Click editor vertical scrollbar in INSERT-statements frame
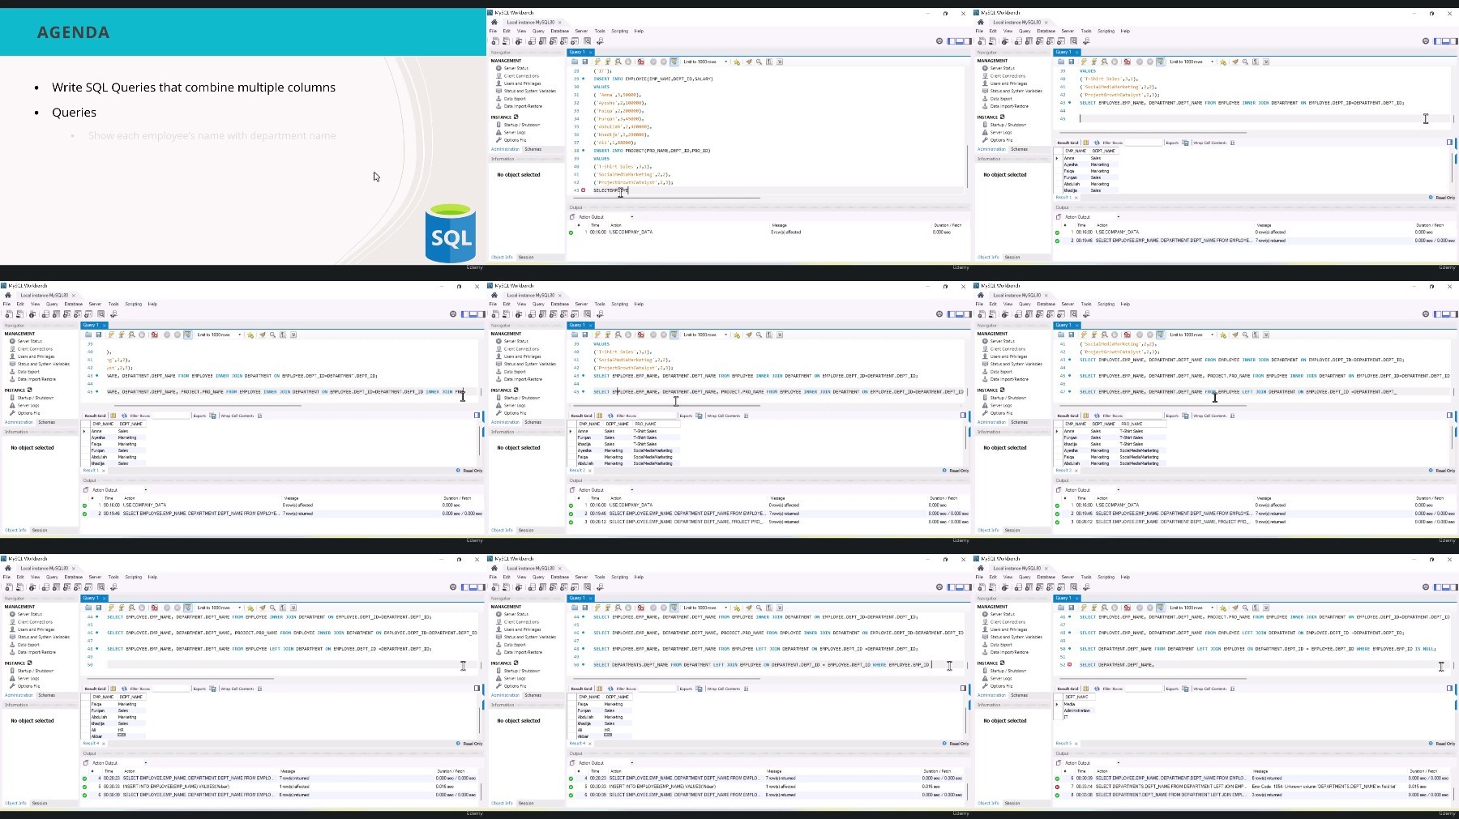Screen dimensions: 1459x819 coord(967,166)
